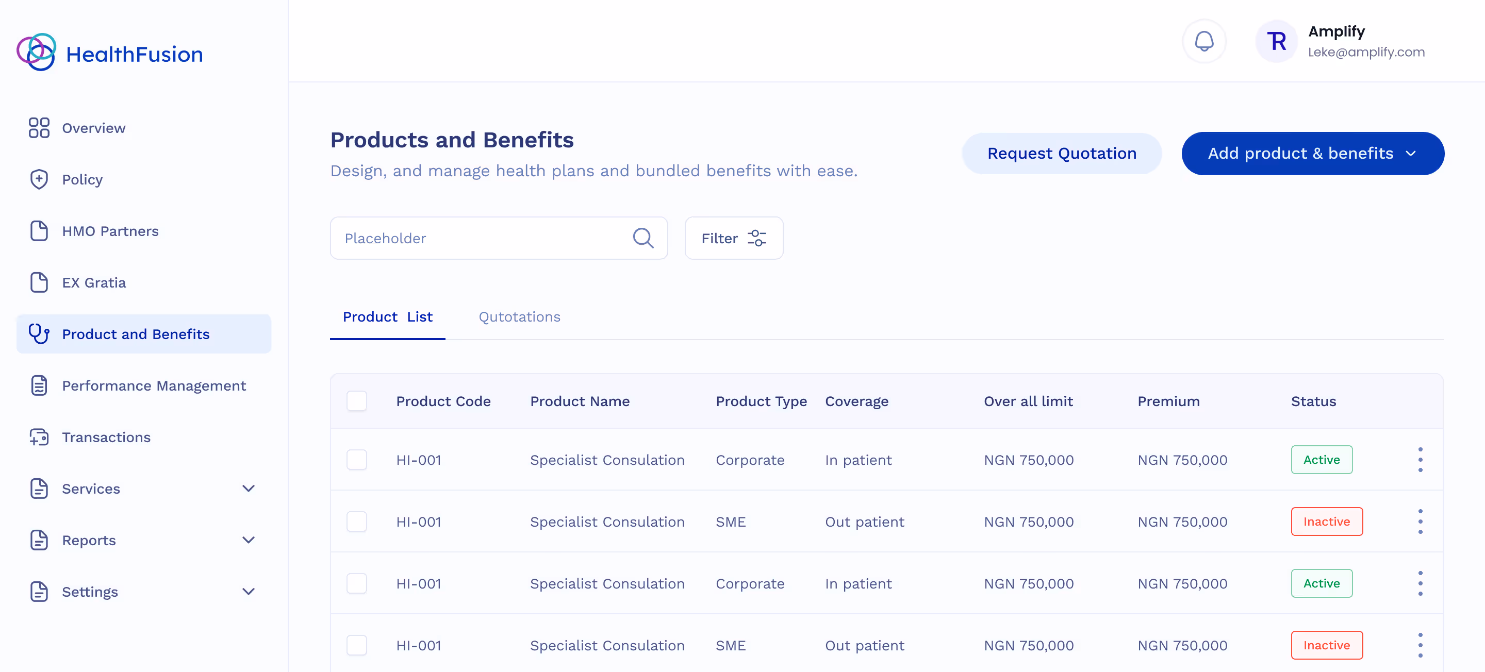Open Add product & benefits dropdown

[x=1312, y=153]
